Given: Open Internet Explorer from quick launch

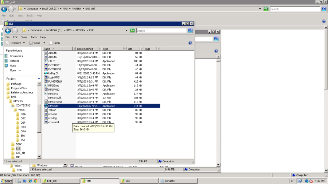Looking at the screenshot, I should 30,181.
